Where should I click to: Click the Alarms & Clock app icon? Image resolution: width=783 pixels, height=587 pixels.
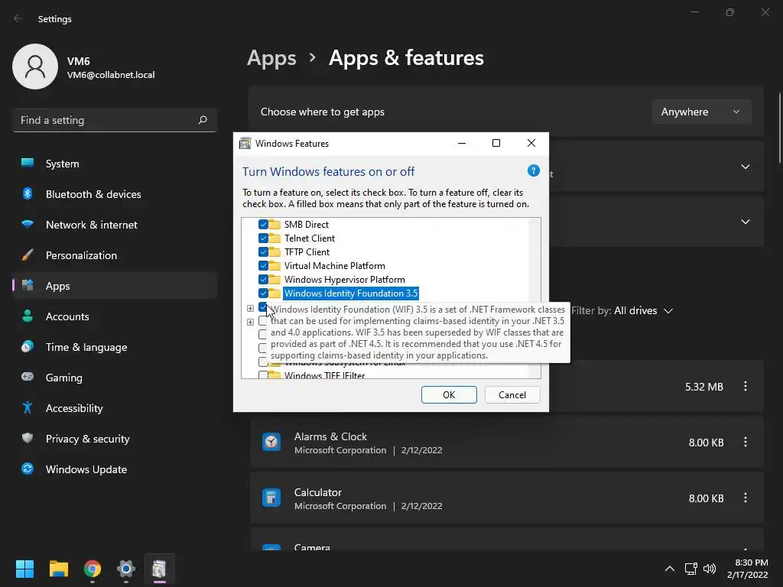pos(271,442)
